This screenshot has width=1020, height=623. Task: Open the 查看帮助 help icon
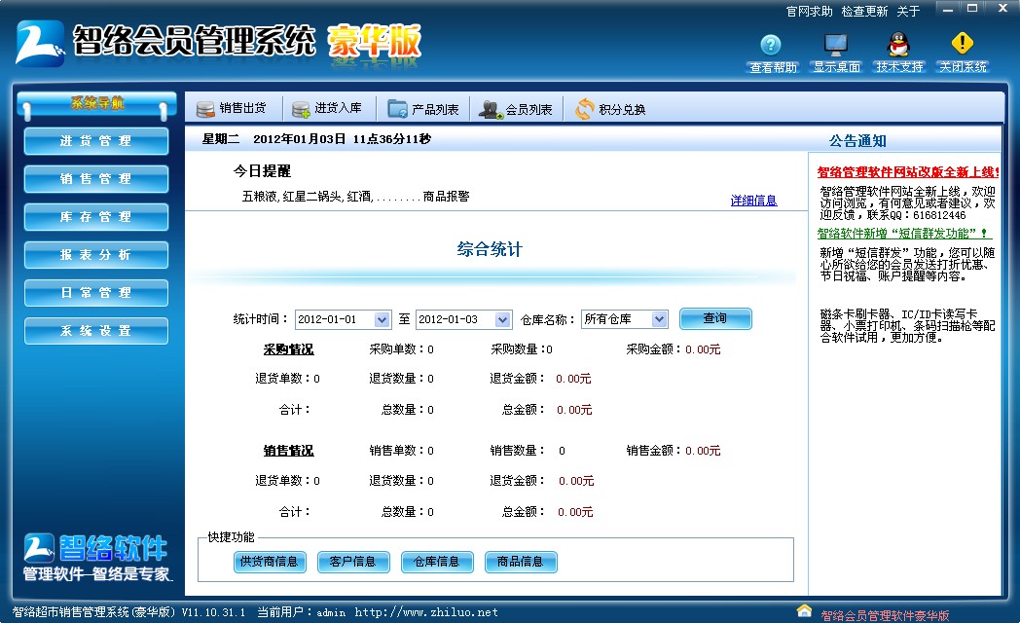771,46
